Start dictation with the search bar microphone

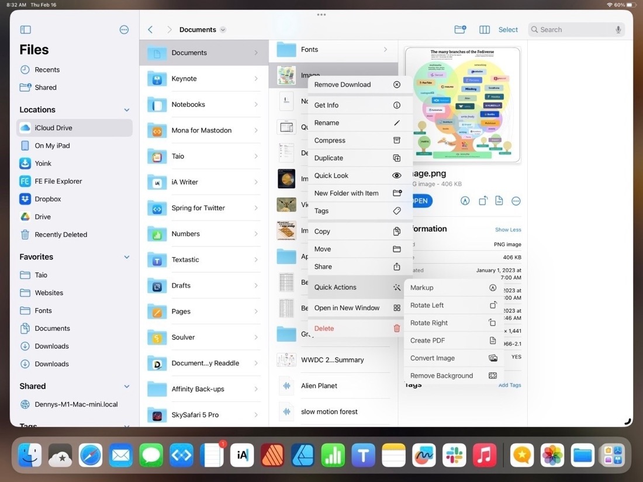(x=618, y=29)
